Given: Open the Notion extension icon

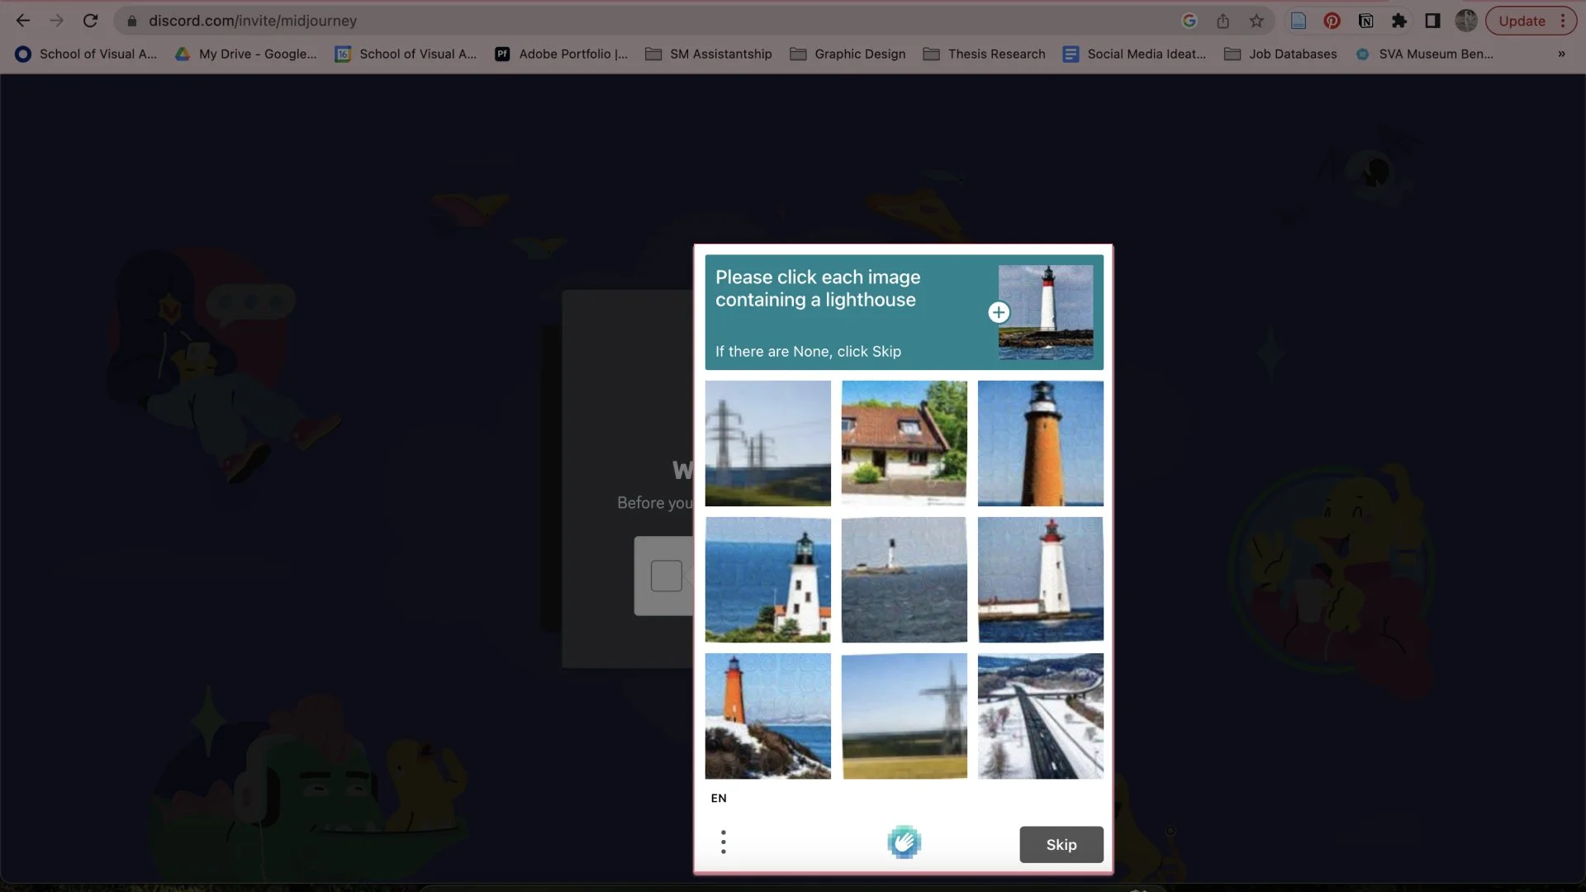Looking at the screenshot, I should click(x=1365, y=21).
